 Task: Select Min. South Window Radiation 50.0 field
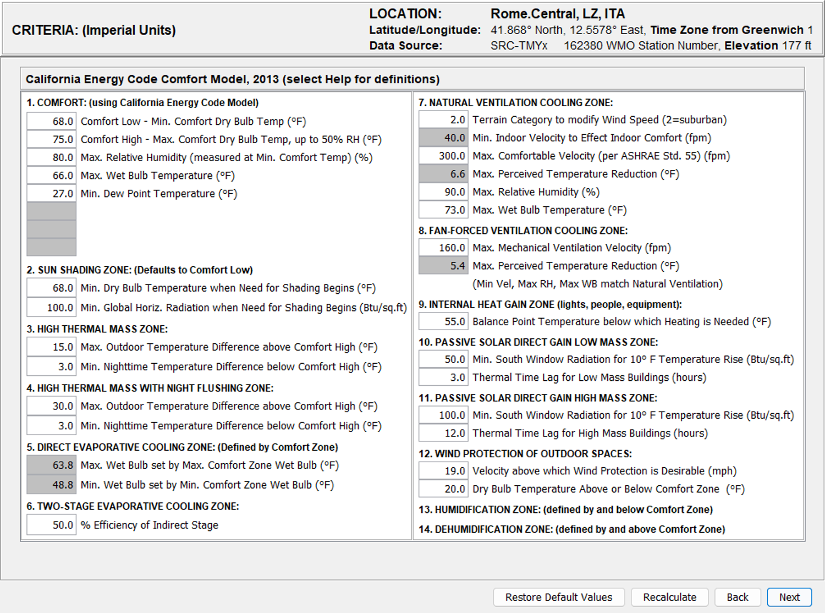pos(443,359)
